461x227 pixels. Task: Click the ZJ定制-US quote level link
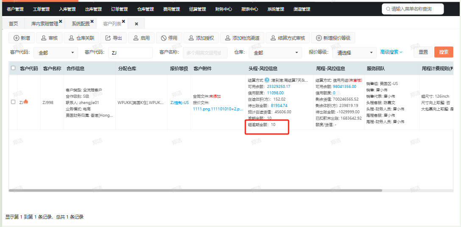coord(179,103)
